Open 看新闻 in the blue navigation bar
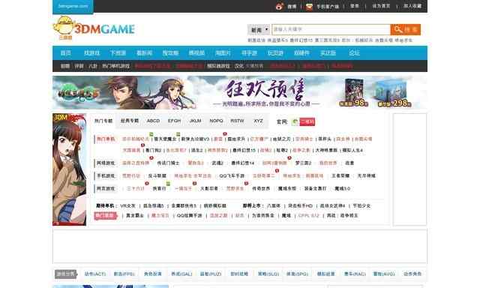 (x=144, y=53)
